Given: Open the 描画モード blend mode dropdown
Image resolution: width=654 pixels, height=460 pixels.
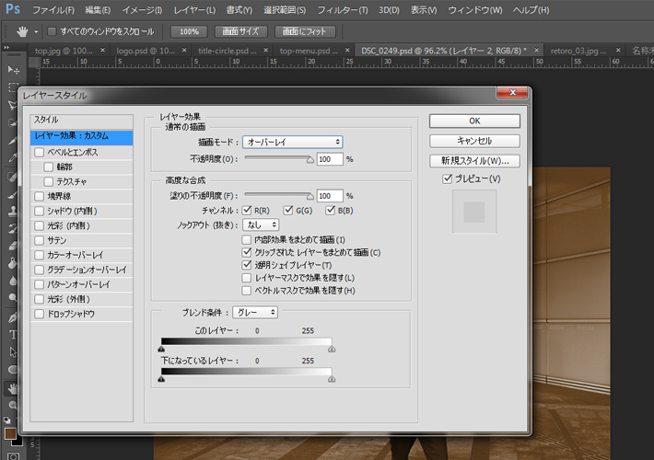Looking at the screenshot, I should pyautogui.click(x=292, y=142).
